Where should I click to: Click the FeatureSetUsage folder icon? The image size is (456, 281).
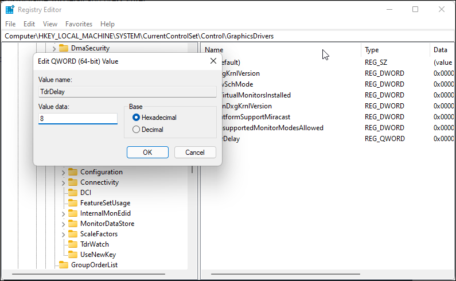point(73,203)
